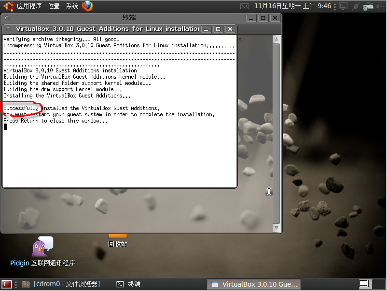Open the mail envelope indicator
This screenshot has height=291, width=387.
pyautogui.click(x=244, y=6)
